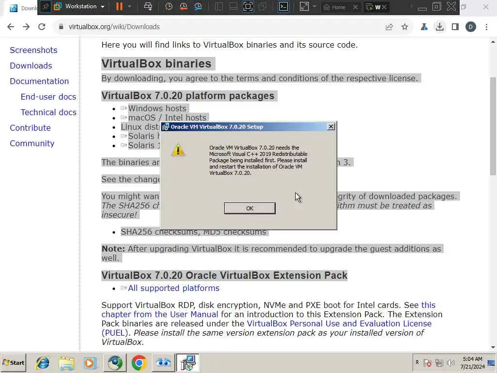The width and height of the screenshot is (497, 373).
Task: Enter full screen mode icon
Action: click(248, 6)
